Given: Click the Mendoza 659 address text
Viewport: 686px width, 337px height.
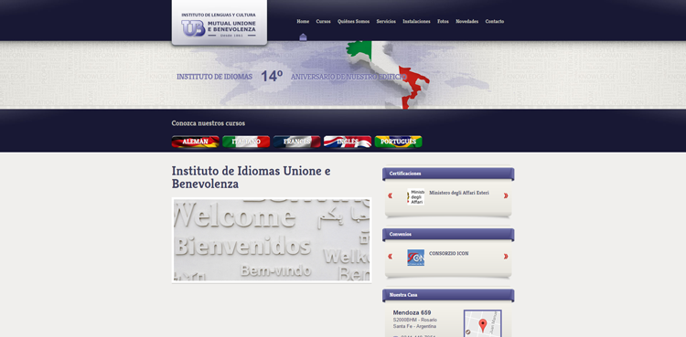Looking at the screenshot, I should (412, 312).
